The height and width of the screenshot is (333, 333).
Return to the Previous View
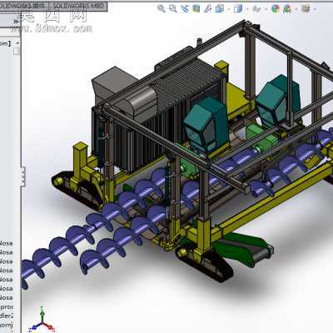(x=185, y=8)
